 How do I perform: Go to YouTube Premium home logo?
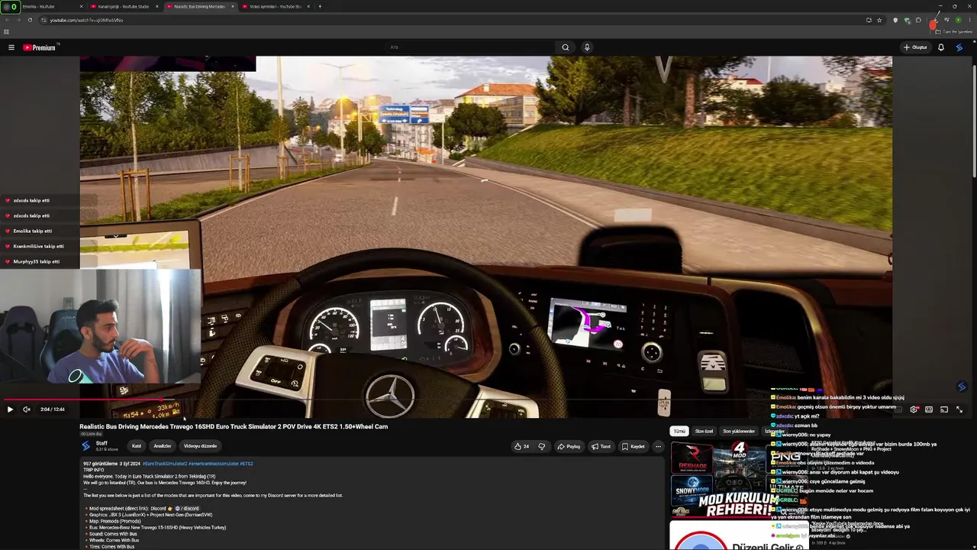(40, 47)
